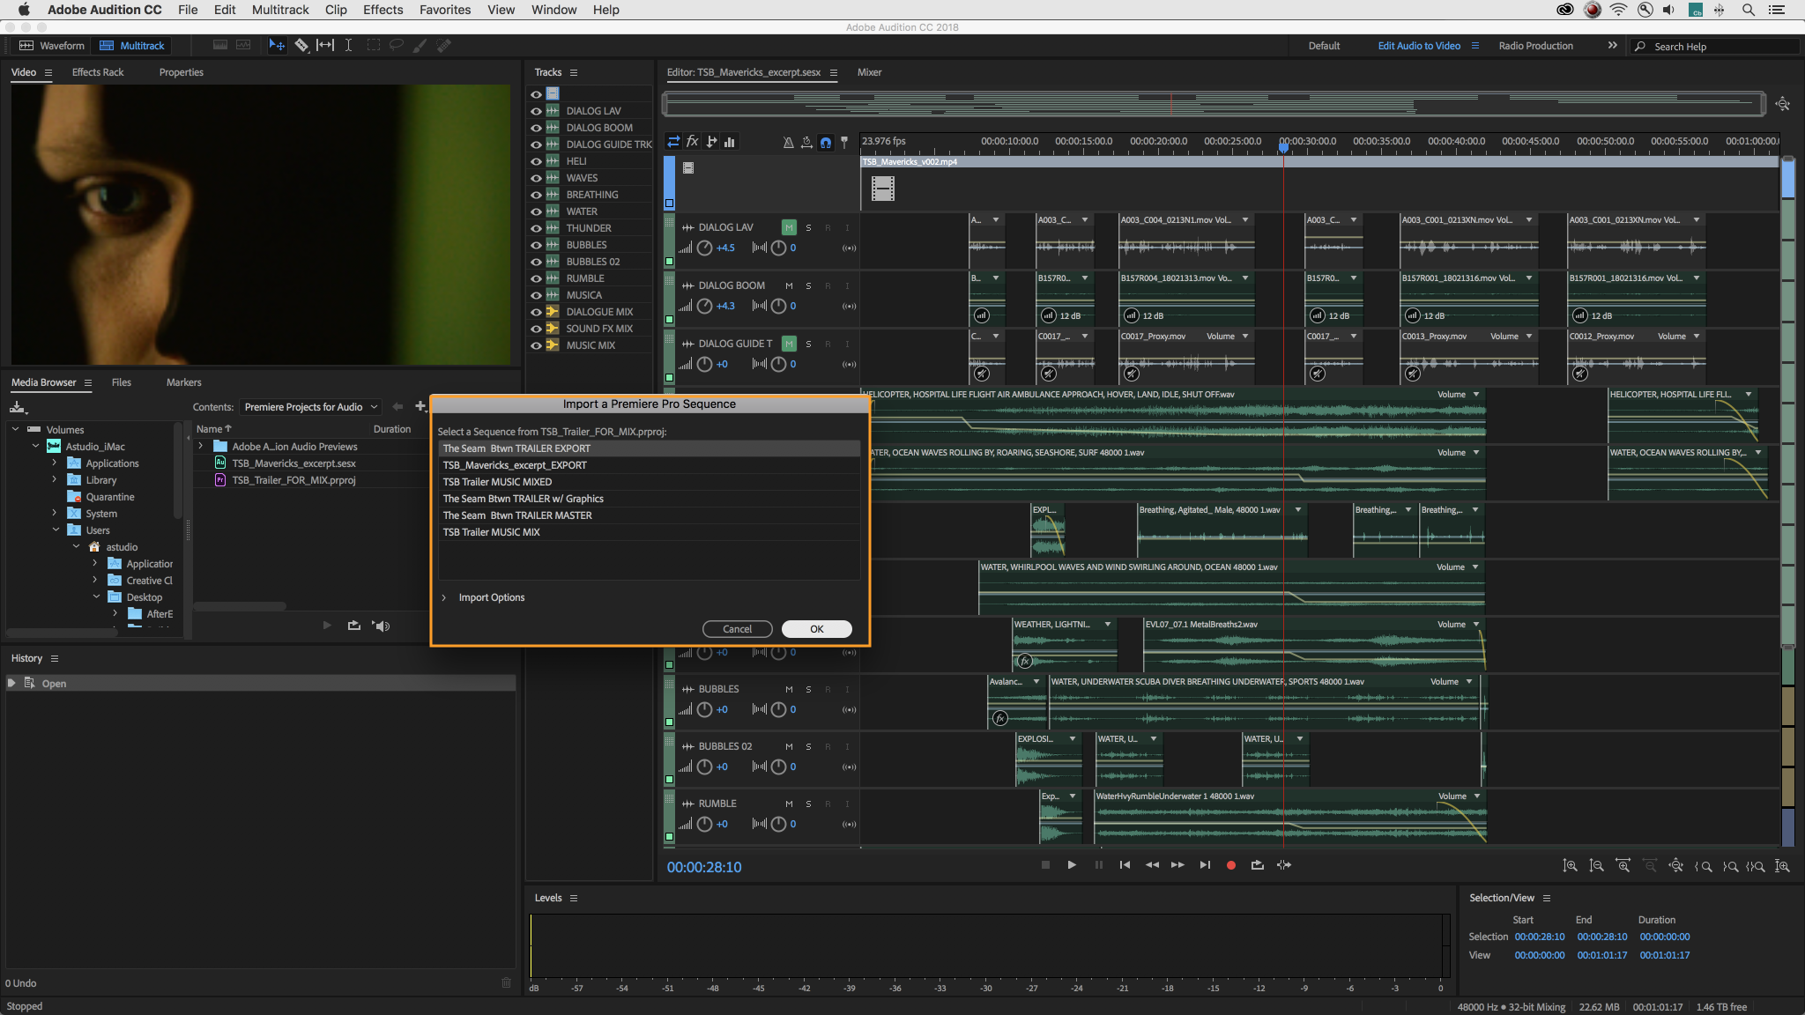Open the Multitrack menu
The width and height of the screenshot is (1805, 1015).
[x=280, y=10]
